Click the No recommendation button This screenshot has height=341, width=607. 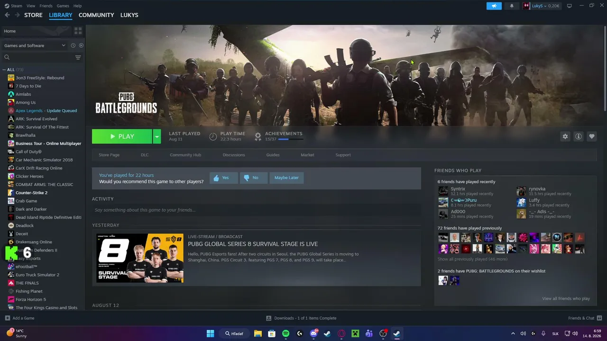[x=254, y=178]
